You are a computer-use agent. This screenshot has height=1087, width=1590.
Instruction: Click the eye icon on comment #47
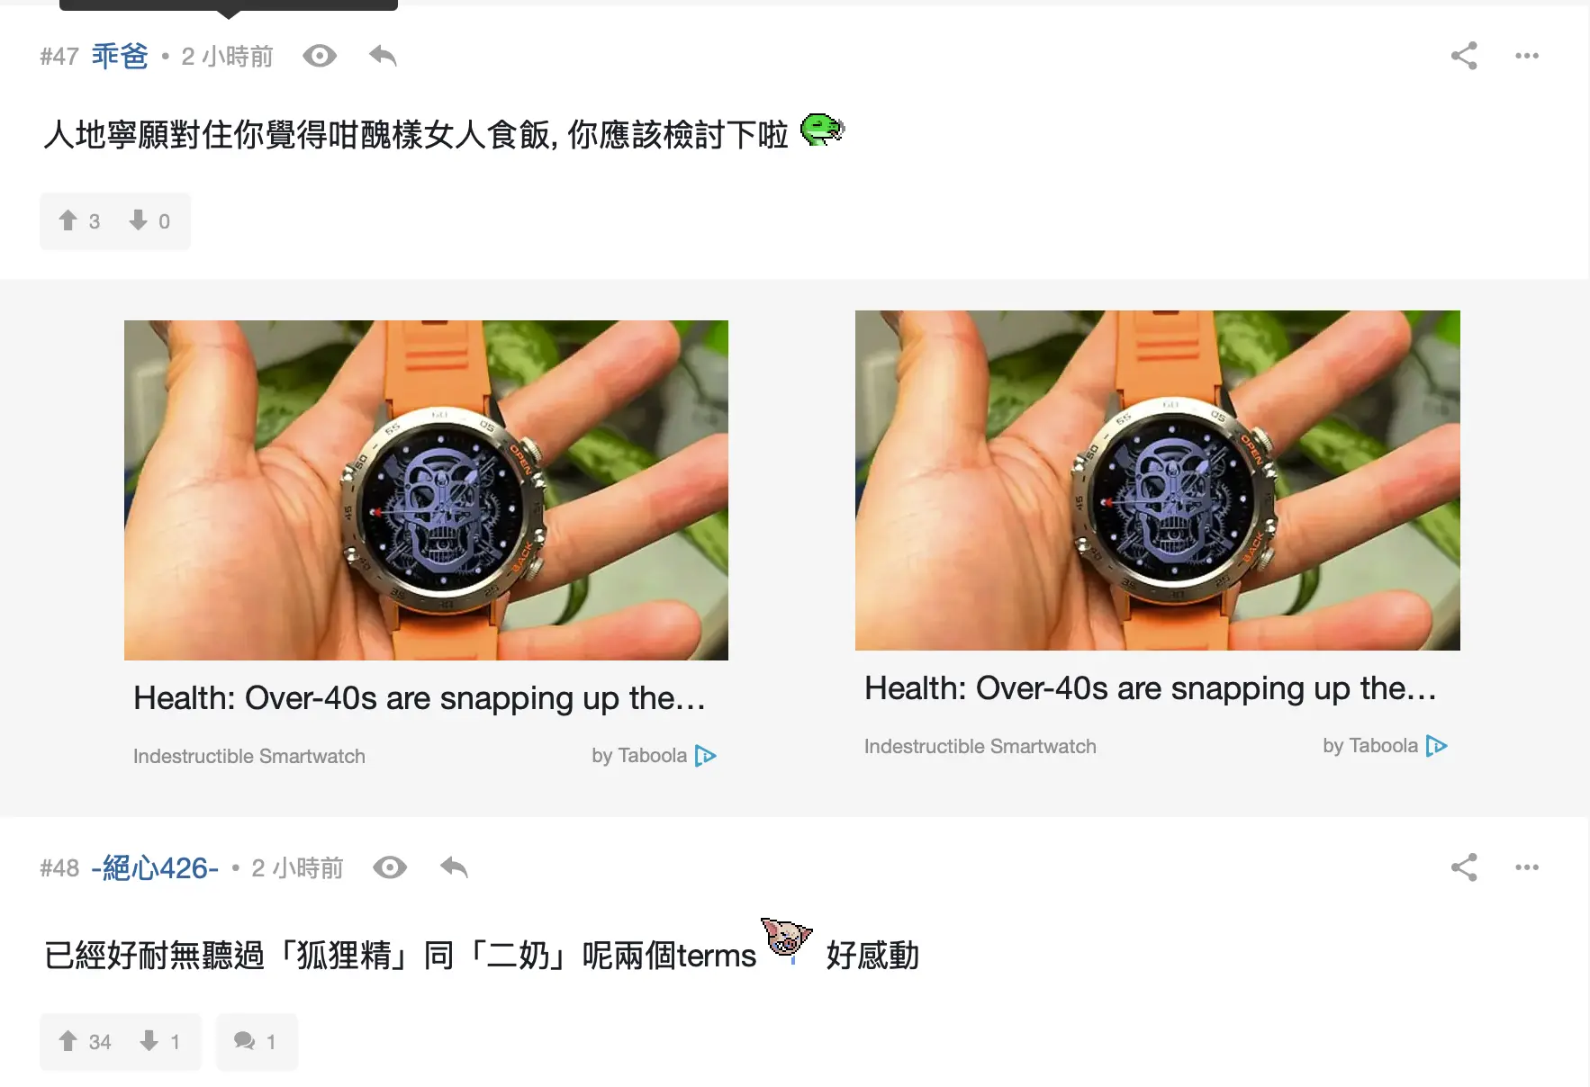[x=320, y=56]
